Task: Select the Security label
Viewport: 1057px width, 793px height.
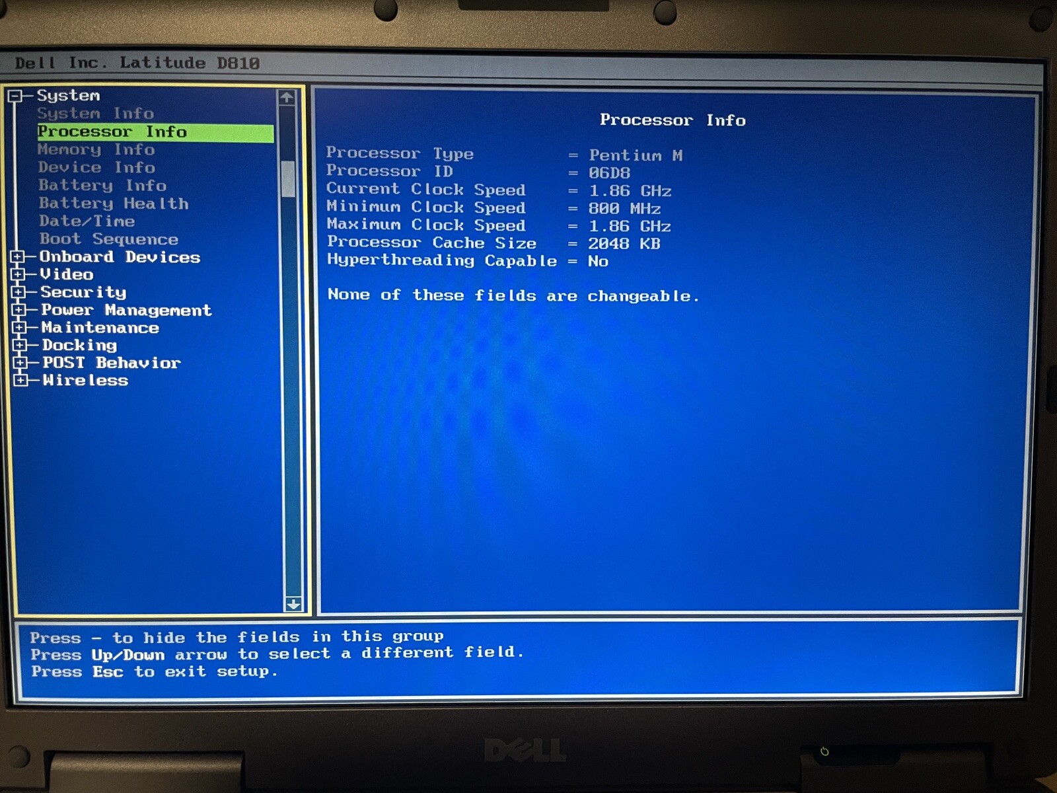Action: (x=83, y=292)
